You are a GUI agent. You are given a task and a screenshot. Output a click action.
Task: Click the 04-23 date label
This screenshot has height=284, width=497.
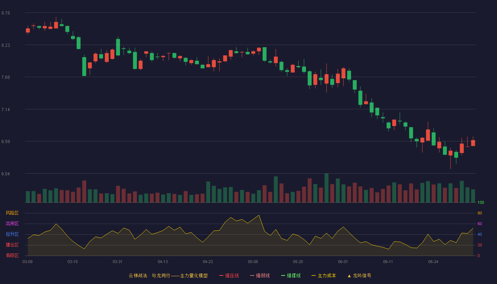[x=208, y=262]
